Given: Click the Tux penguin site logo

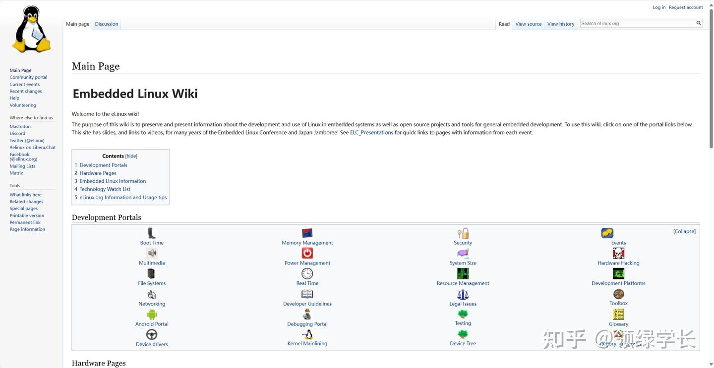Looking at the screenshot, I should pos(32,29).
